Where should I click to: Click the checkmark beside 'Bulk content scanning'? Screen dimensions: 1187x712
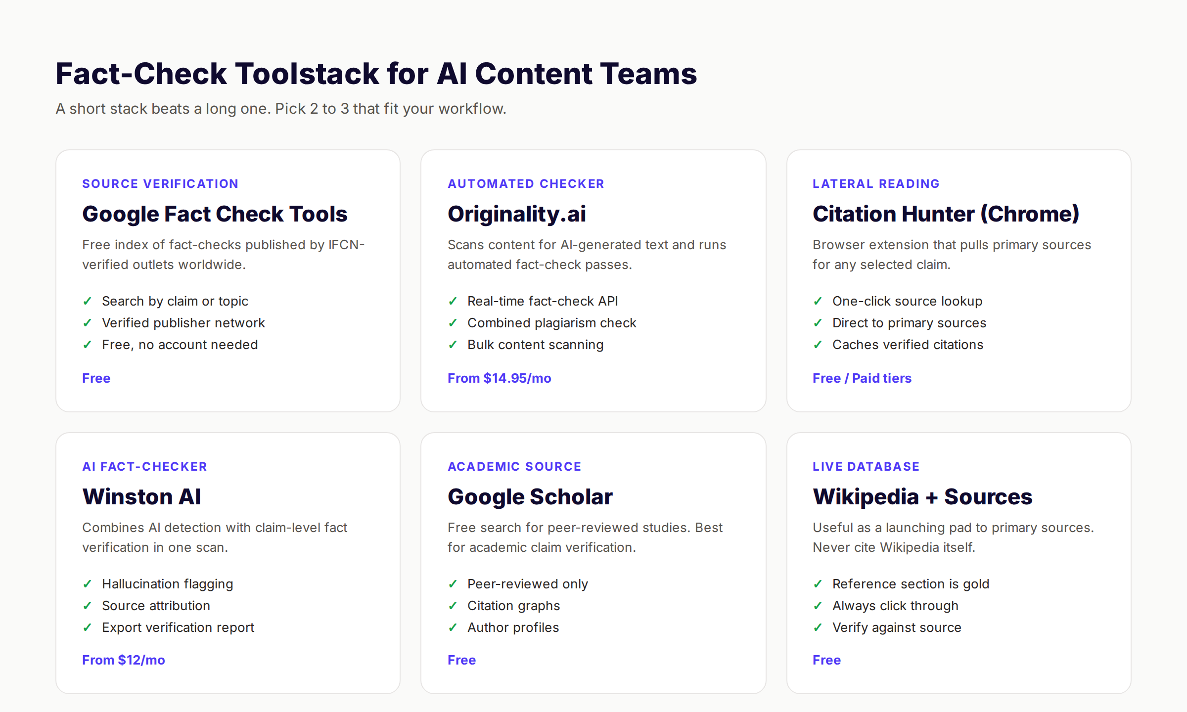[x=453, y=345]
